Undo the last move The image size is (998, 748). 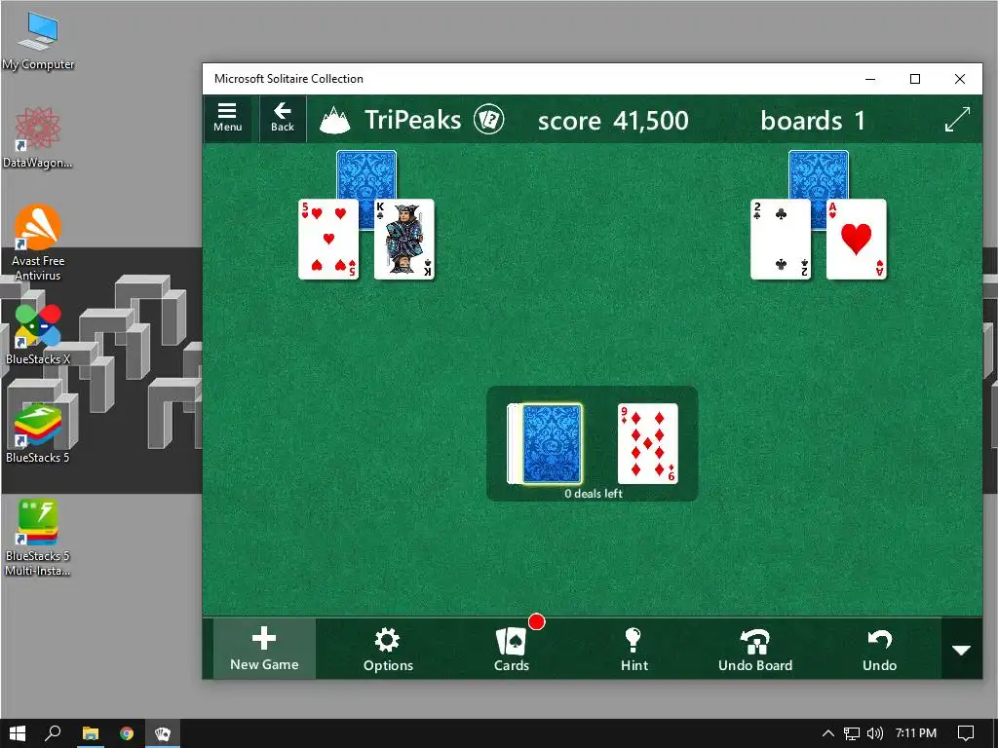tap(879, 650)
